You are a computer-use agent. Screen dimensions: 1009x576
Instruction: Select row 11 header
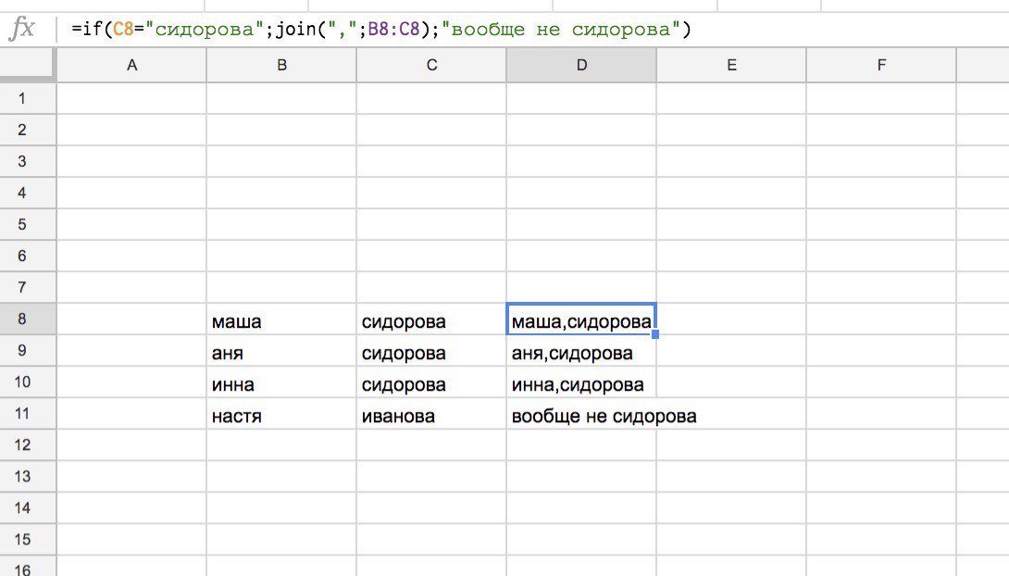[x=28, y=414]
